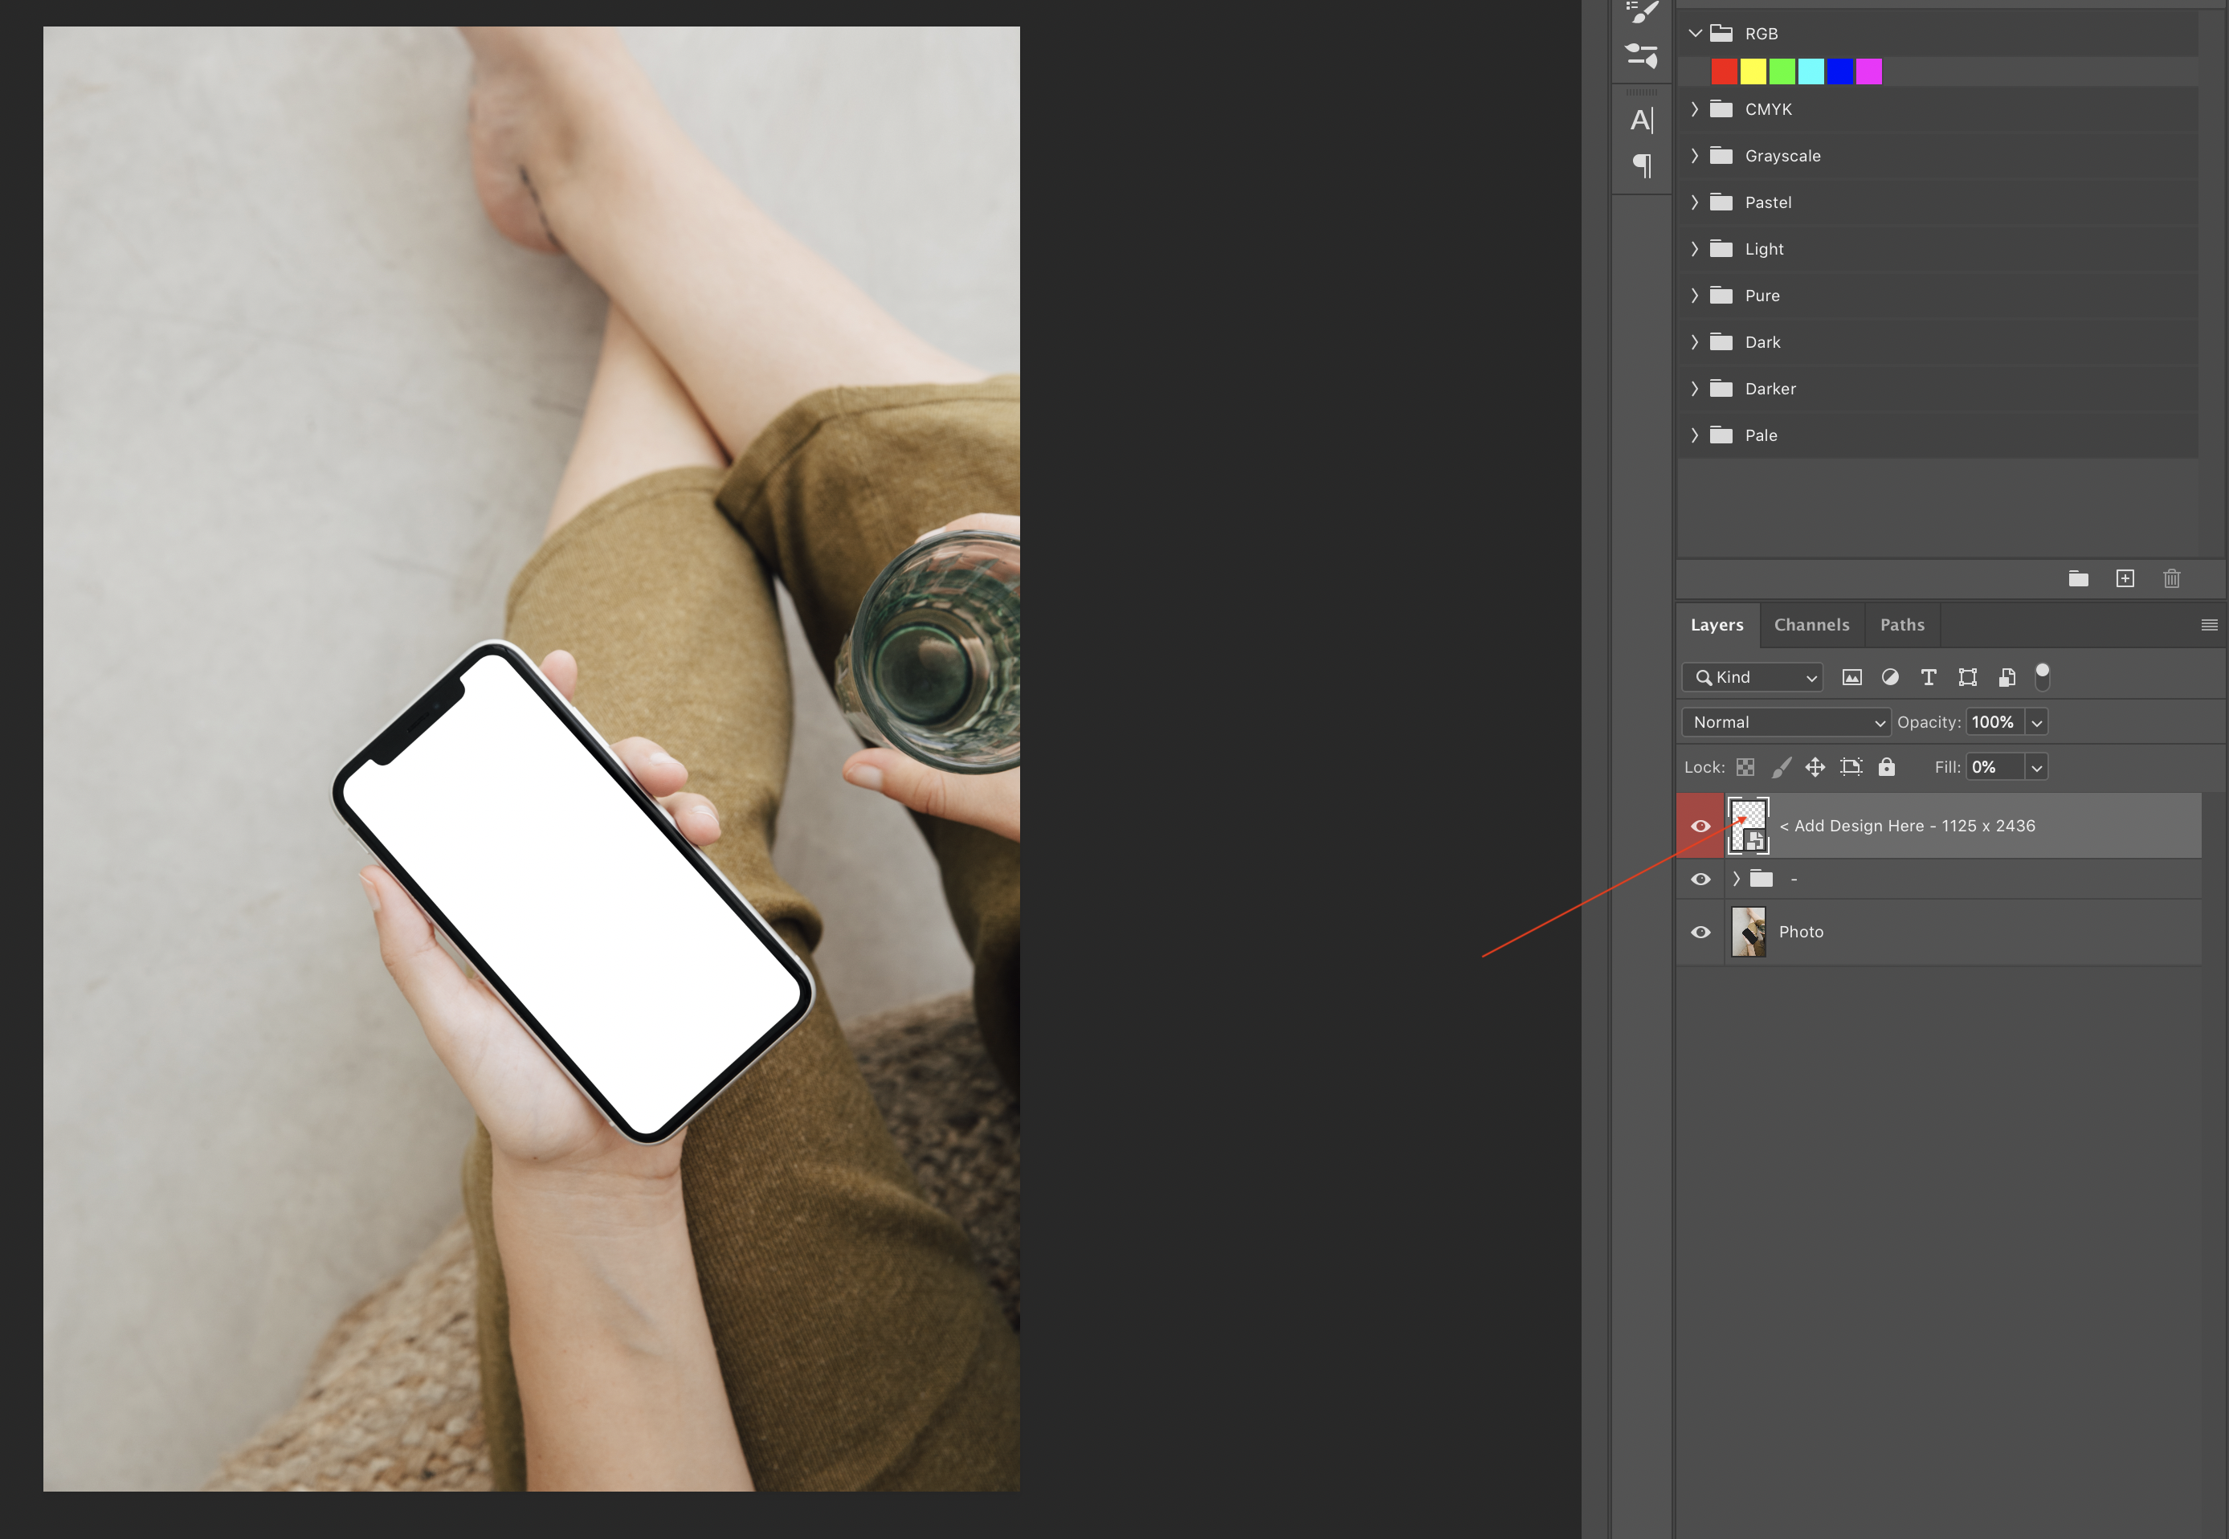Viewport: 2229px width, 1539px height.
Task: Filter layers by adjustment layers
Action: click(x=1890, y=677)
